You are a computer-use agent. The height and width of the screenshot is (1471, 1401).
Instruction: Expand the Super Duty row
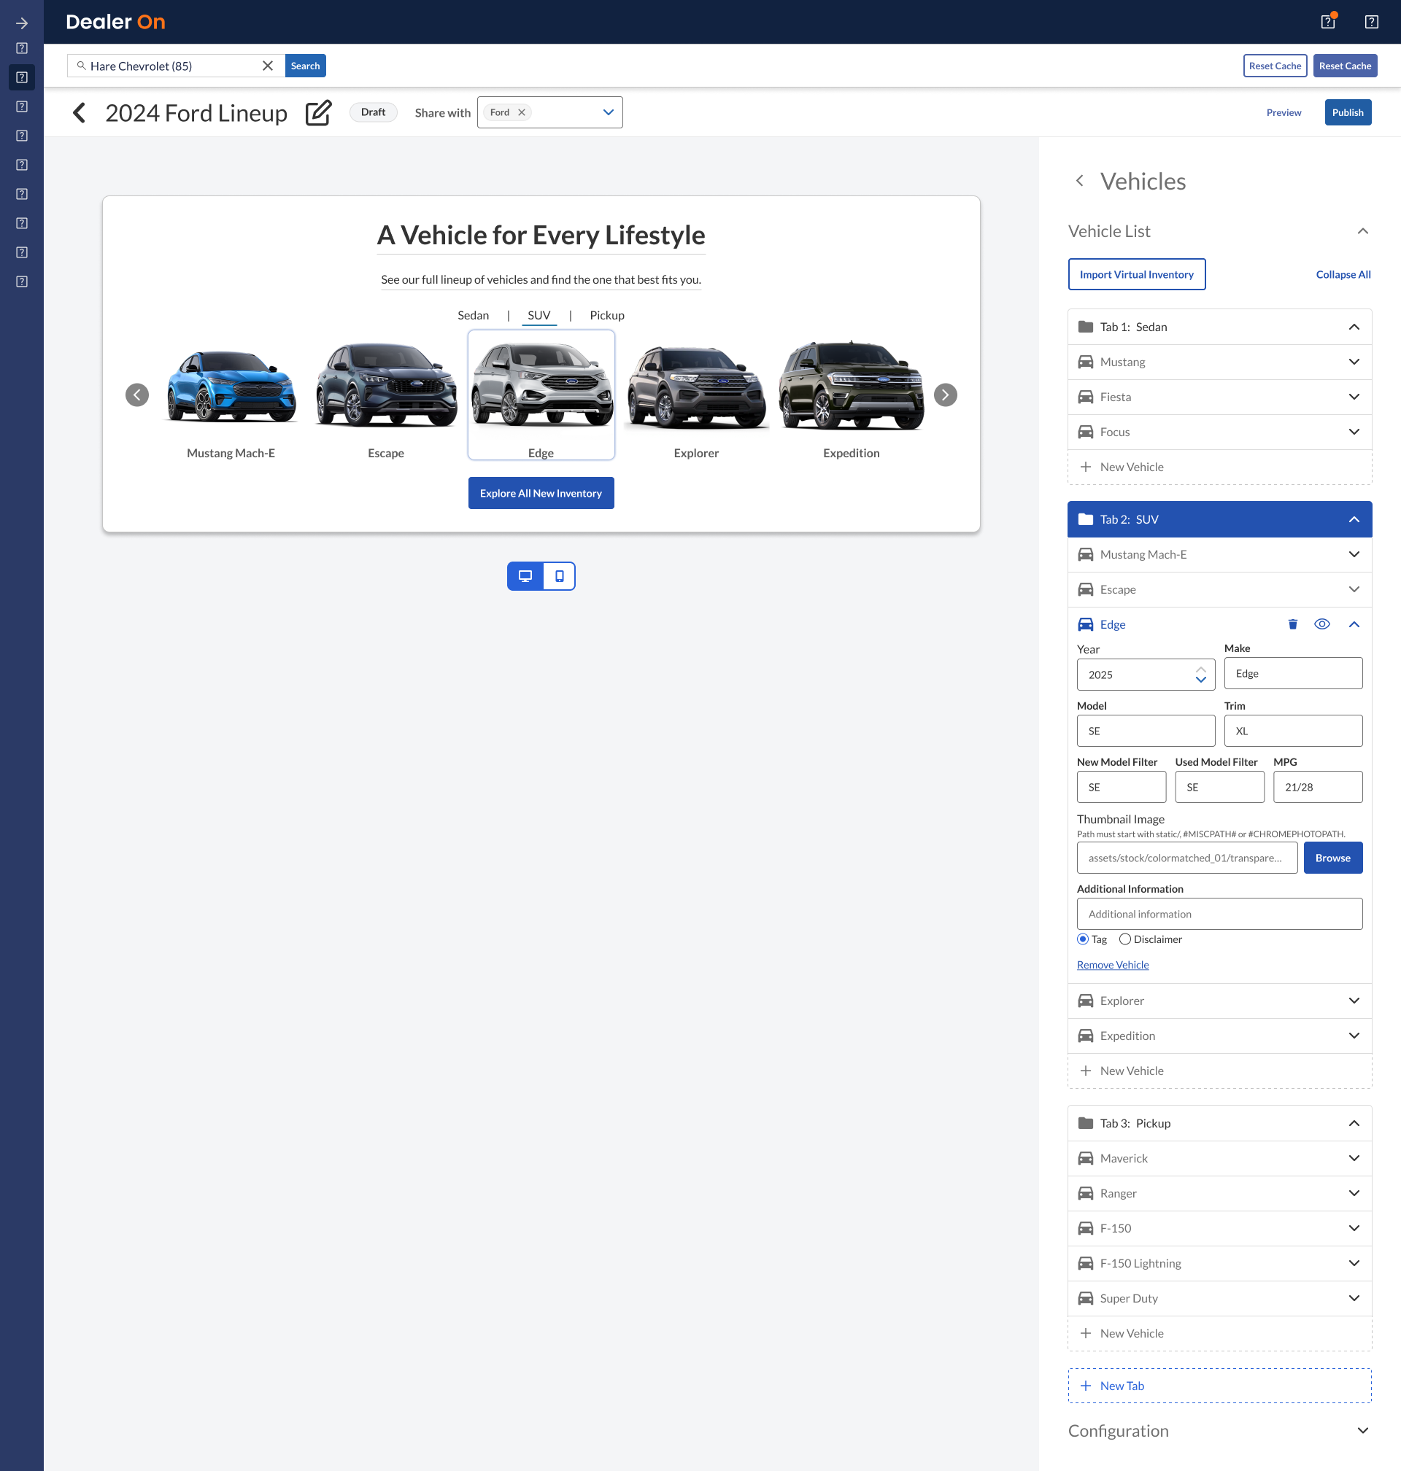[x=1354, y=1299]
